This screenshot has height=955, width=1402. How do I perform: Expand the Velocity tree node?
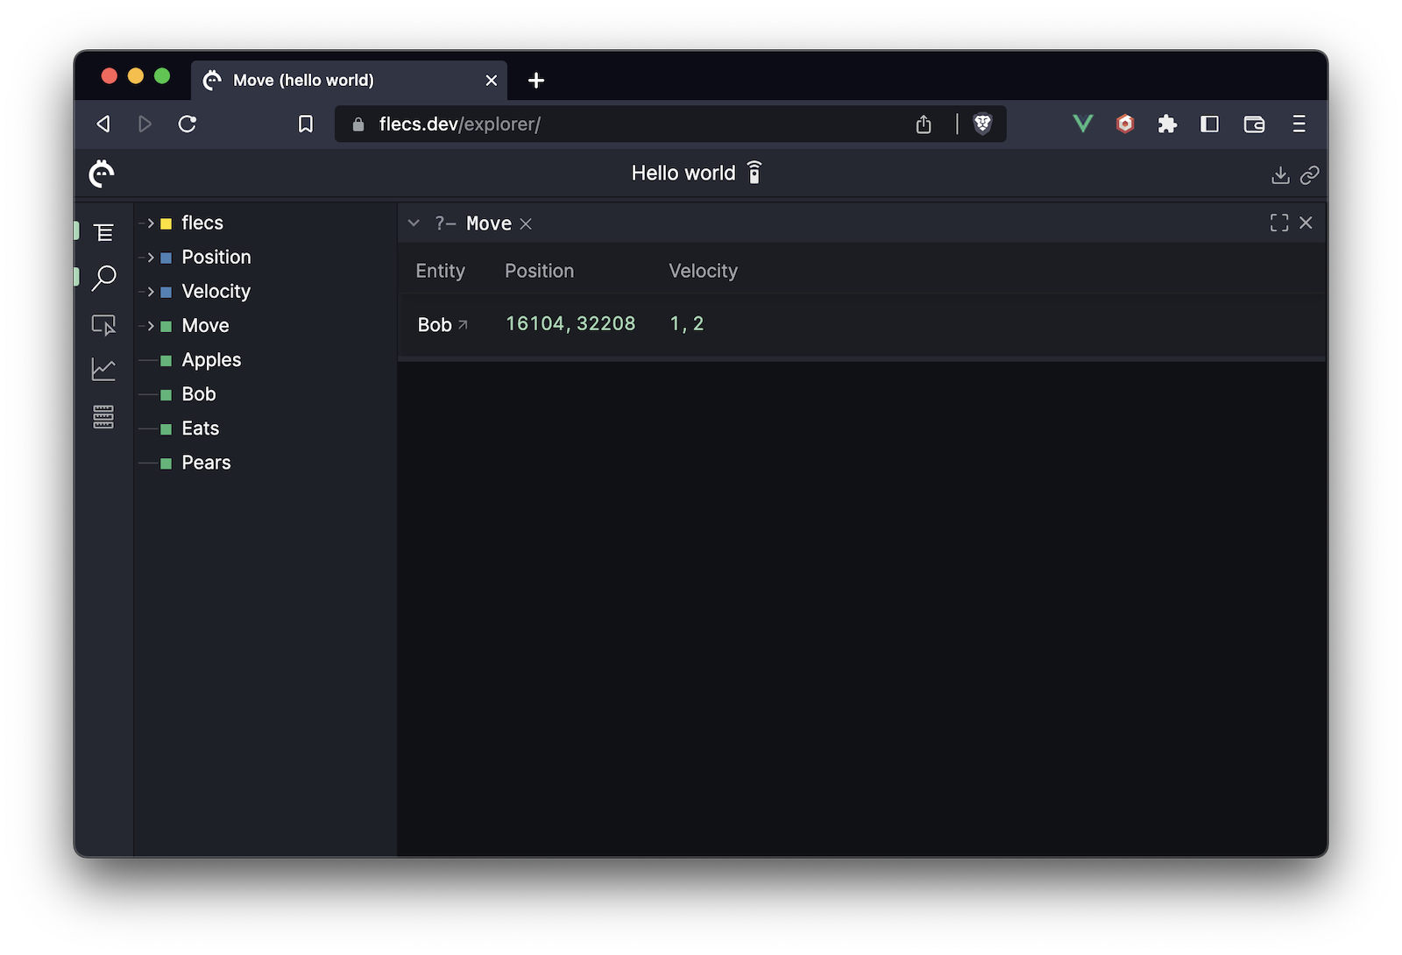pos(151,292)
